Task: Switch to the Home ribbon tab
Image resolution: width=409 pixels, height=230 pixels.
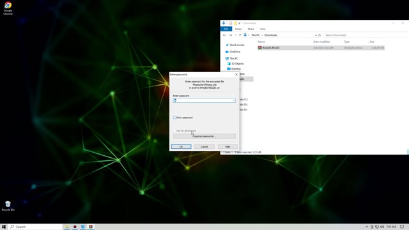Action: coord(238,29)
